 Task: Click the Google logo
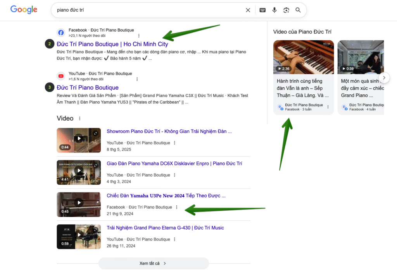[24, 10]
